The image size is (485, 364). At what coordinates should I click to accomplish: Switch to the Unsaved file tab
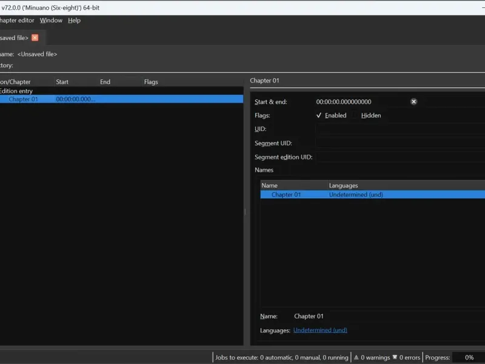click(x=13, y=38)
